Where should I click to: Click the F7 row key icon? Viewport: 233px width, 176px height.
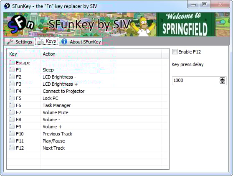(12, 112)
